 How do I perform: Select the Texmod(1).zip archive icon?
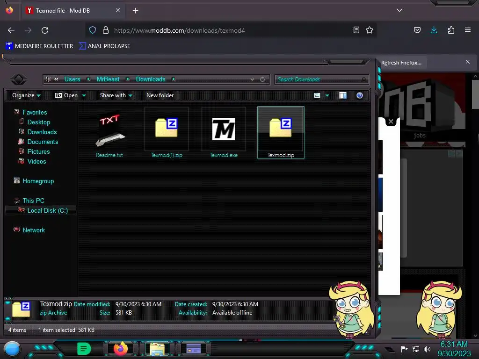[x=167, y=128]
